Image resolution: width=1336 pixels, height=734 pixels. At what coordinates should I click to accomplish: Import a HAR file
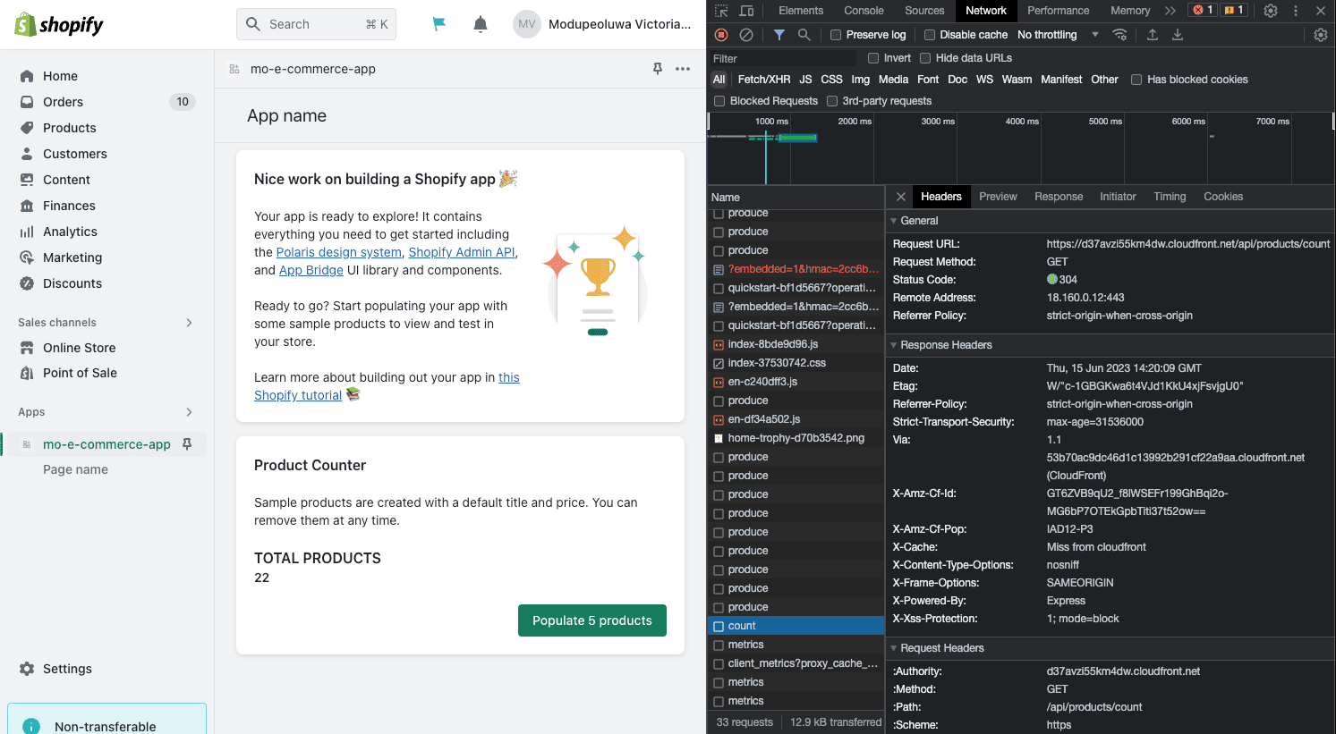coord(1153,35)
